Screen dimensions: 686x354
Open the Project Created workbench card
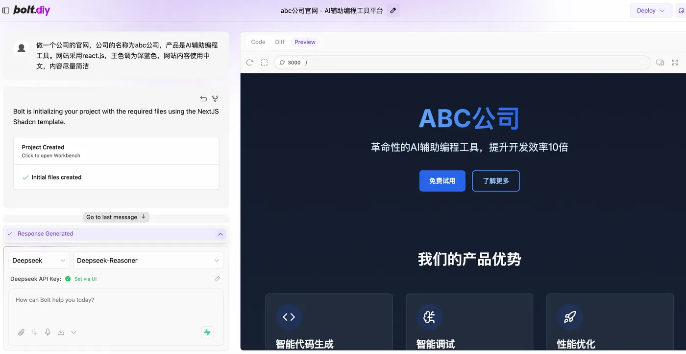click(x=116, y=151)
